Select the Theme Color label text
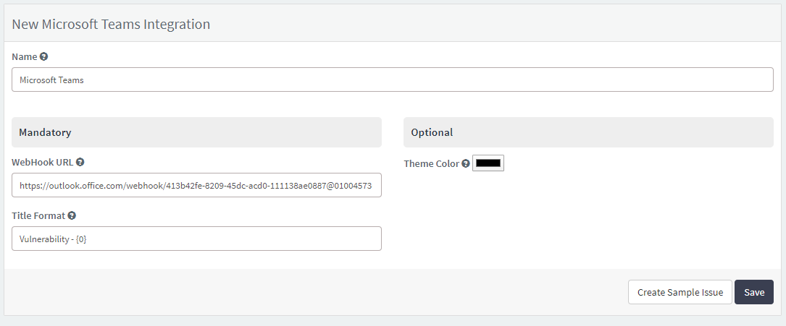Screen dimensions: 786x326 [432, 163]
